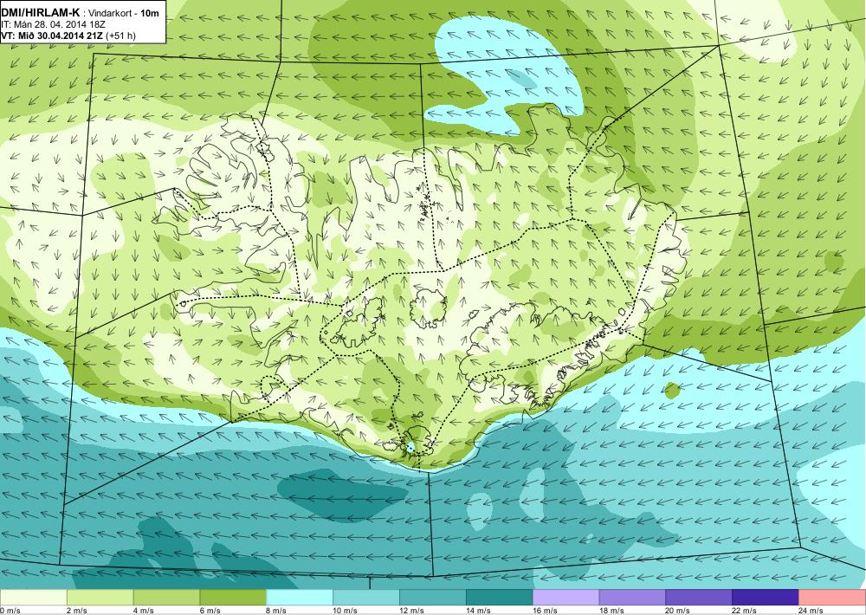Click the pale yellow 0–2 m/s legend swatch
This screenshot has width=866, height=615.
(33, 598)
